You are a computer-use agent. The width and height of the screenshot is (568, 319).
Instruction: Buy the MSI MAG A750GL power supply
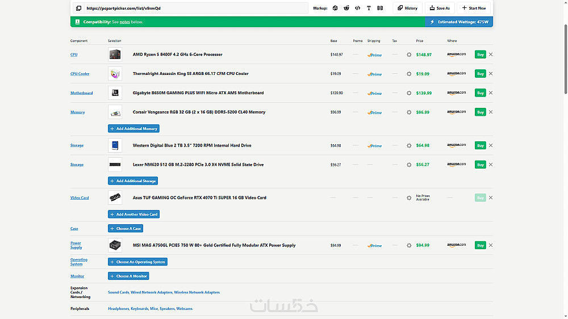pyautogui.click(x=481, y=245)
